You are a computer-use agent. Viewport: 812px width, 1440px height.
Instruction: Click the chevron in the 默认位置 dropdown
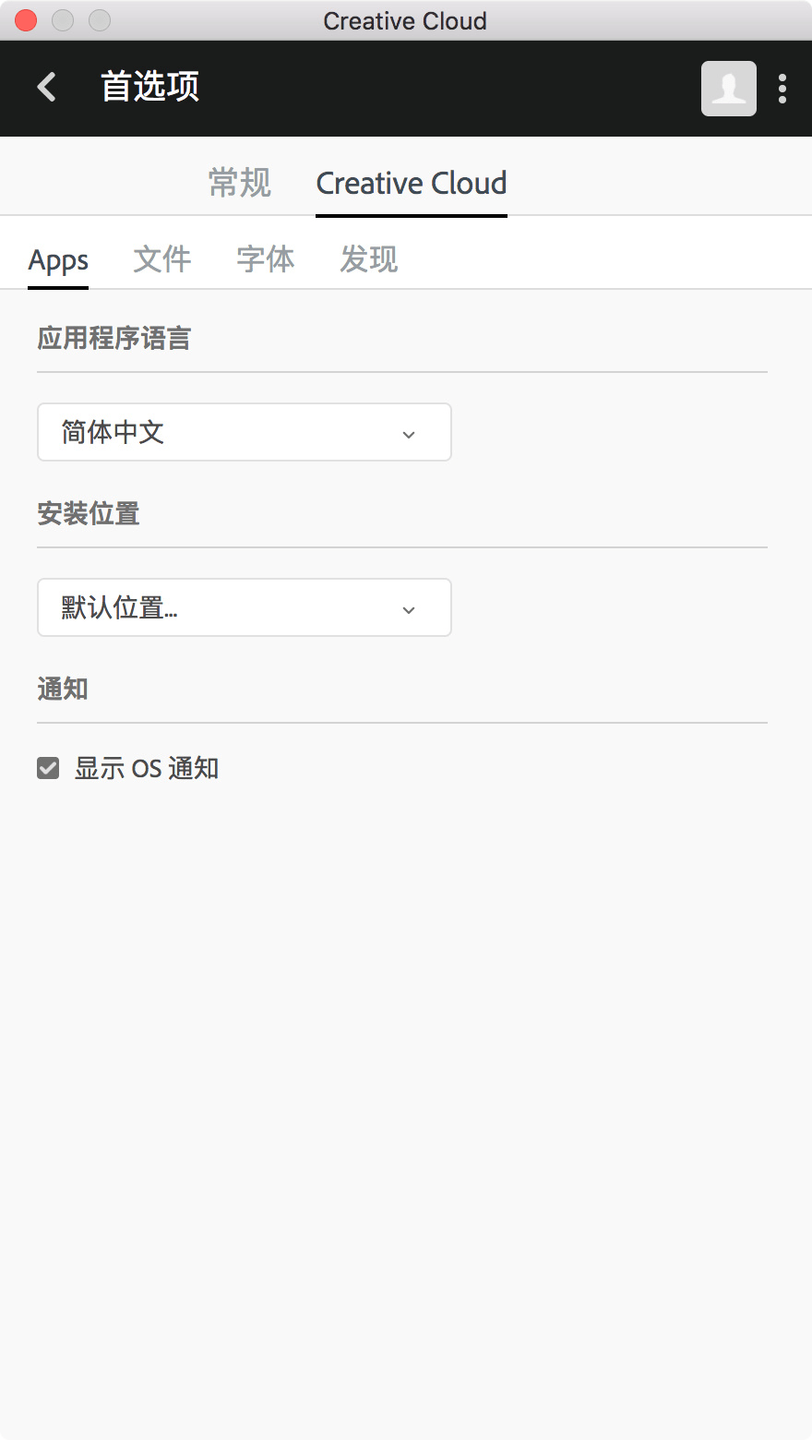(x=409, y=609)
